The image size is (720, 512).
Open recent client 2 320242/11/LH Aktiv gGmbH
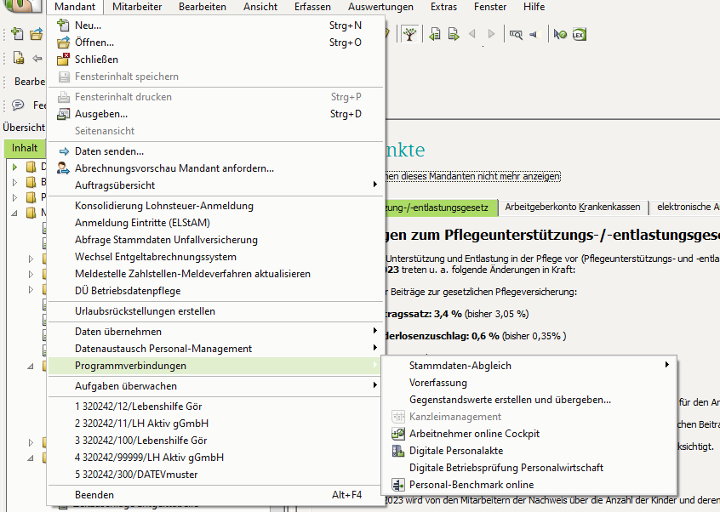click(x=216, y=423)
